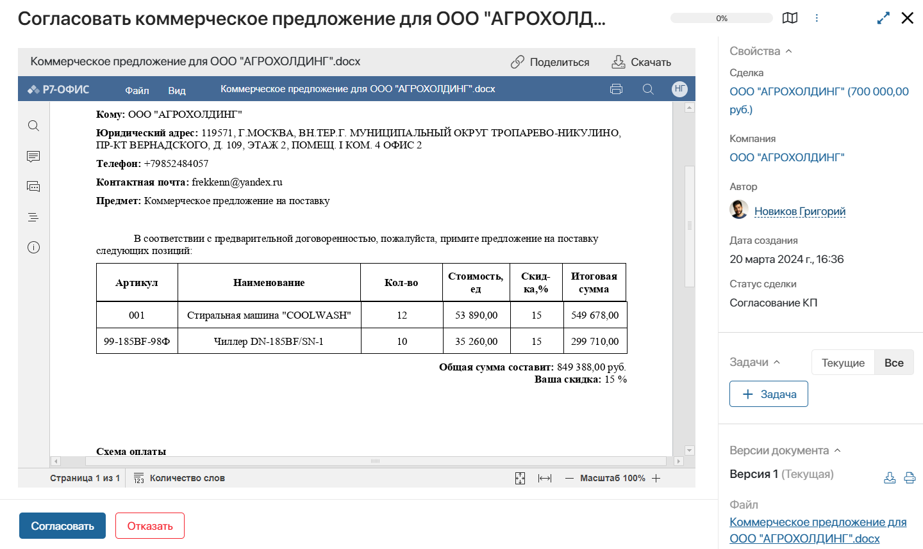923x549 pixels.
Task: Open the three-dot more options menu
Action: click(x=817, y=18)
